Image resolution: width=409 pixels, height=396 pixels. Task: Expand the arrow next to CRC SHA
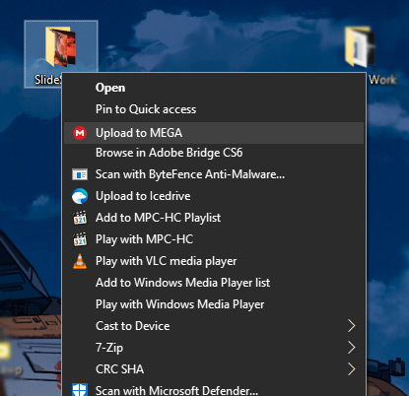point(352,369)
